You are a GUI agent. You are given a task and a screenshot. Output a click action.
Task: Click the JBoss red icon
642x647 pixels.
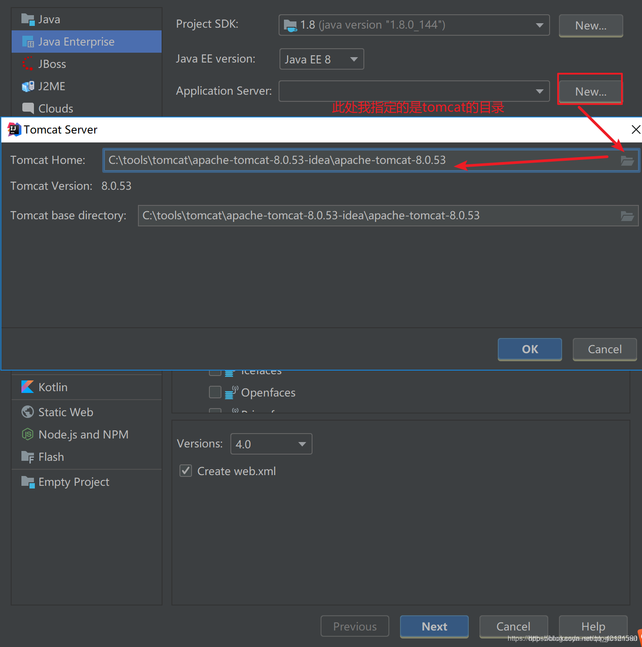[x=28, y=64]
